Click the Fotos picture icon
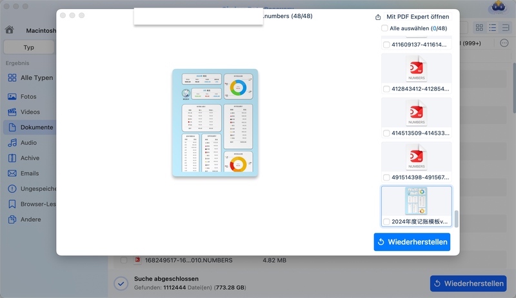This screenshot has height=298, width=516. (12, 96)
